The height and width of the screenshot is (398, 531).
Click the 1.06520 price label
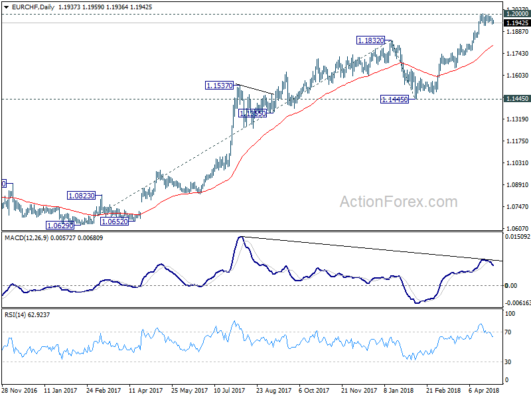114,222
